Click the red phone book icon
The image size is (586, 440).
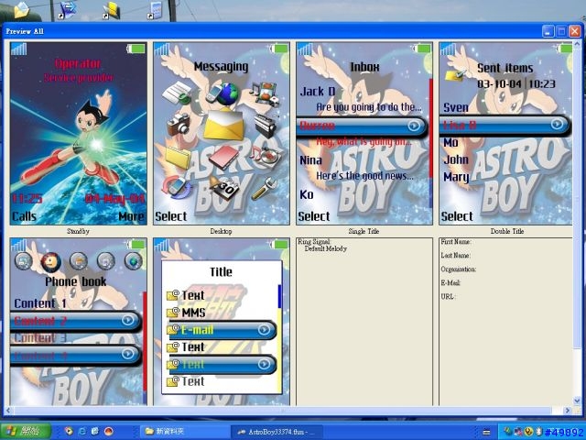pos(223,157)
